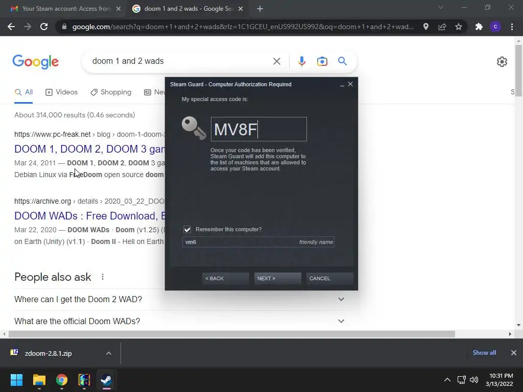Viewport: 523px width, 392px height.
Task: Show hidden system tray icons
Action: coord(447,380)
